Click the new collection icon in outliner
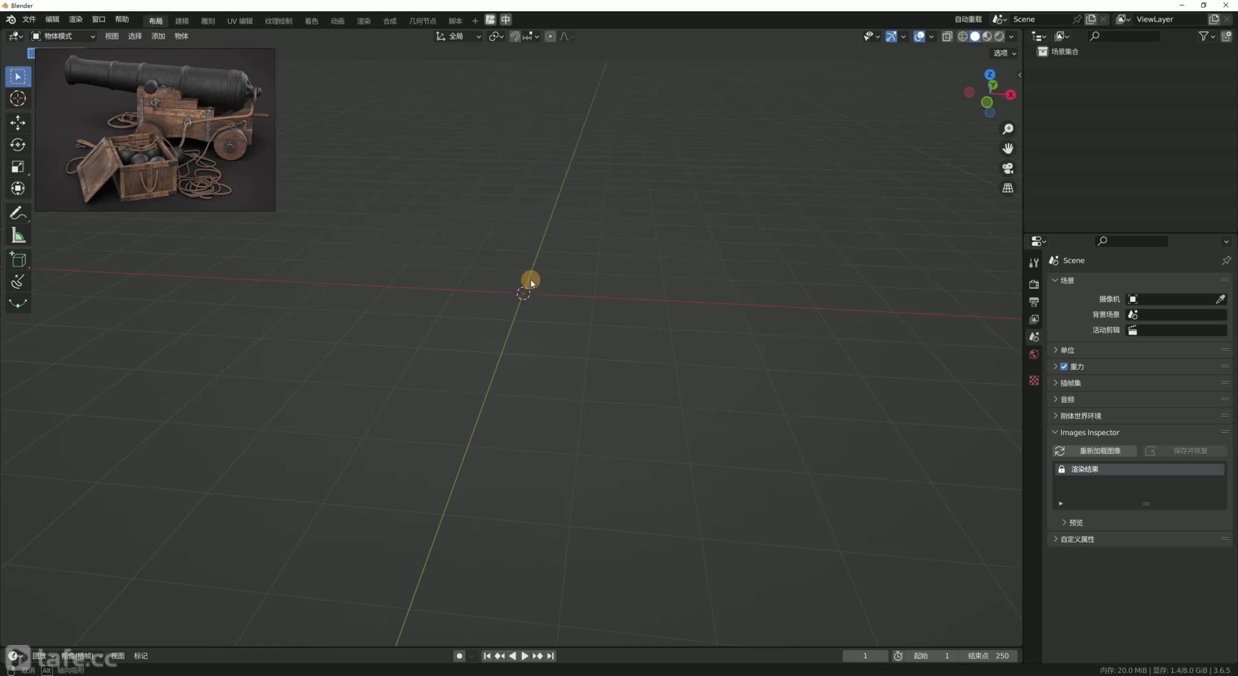Screen dimensions: 1238x676 coord(1226,36)
